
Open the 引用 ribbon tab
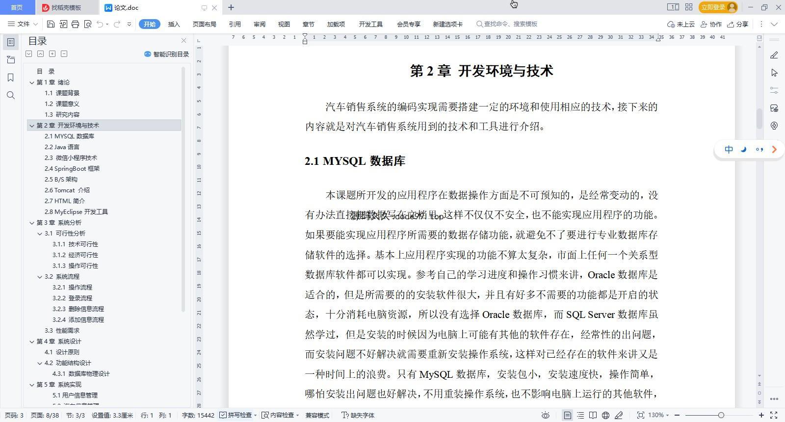pos(235,24)
